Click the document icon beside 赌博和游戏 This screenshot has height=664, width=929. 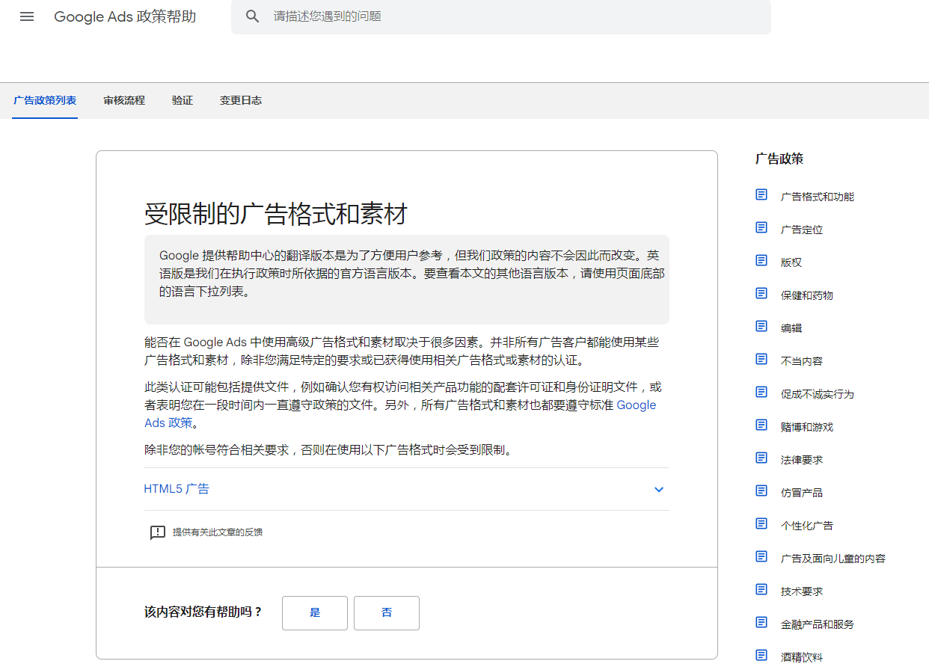761,425
